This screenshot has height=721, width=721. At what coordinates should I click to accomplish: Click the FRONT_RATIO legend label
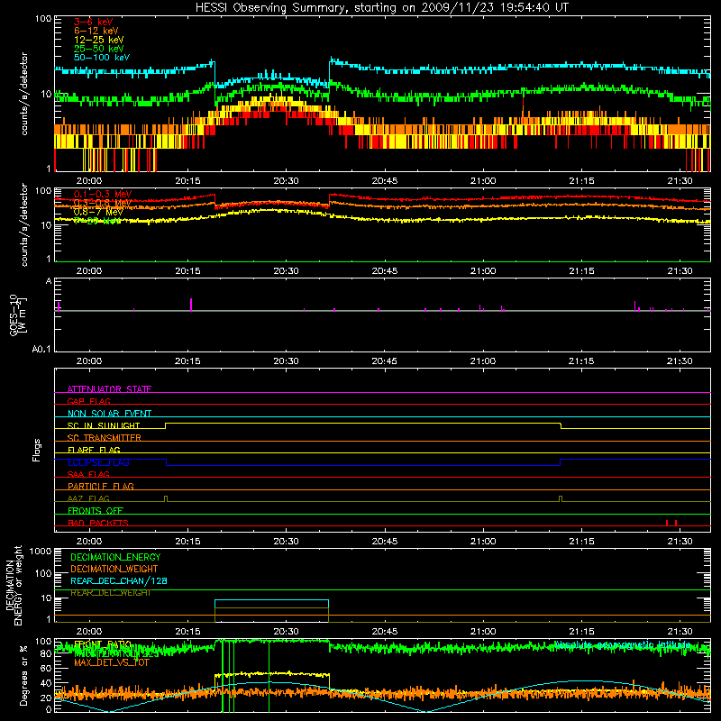pyautogui.click(x=103, y=644)
